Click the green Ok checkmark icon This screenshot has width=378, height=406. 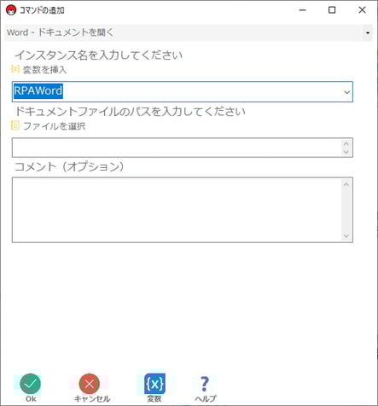pos(31,384)
